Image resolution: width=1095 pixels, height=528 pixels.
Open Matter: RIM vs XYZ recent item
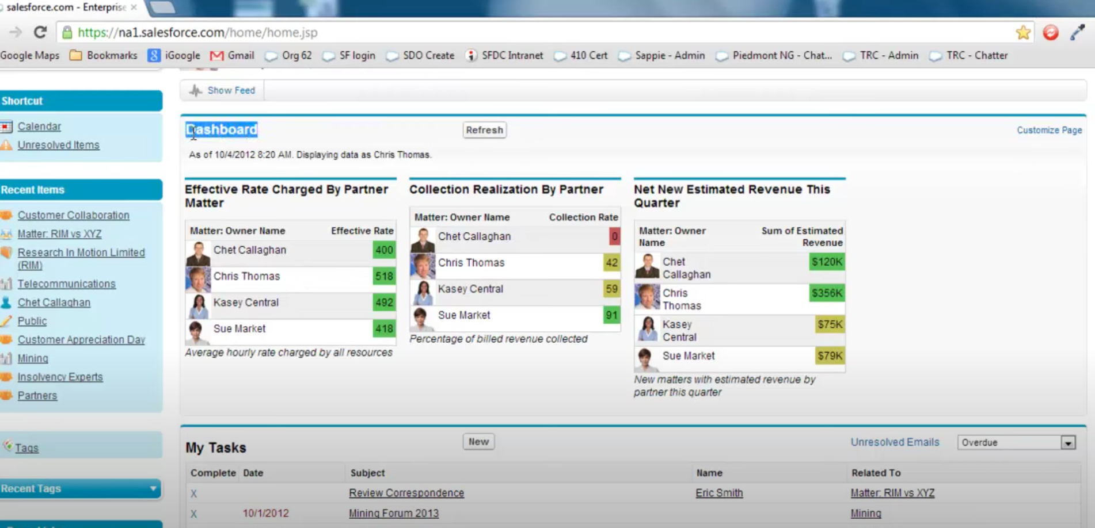click(x=59, y=234)
